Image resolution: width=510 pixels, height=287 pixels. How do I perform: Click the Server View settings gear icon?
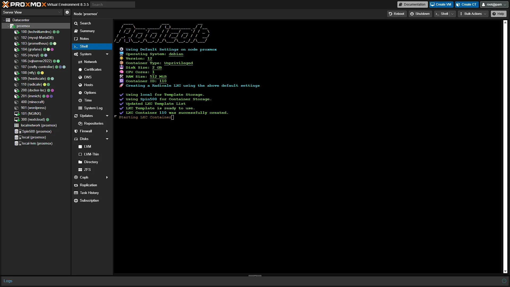[67, 12]
